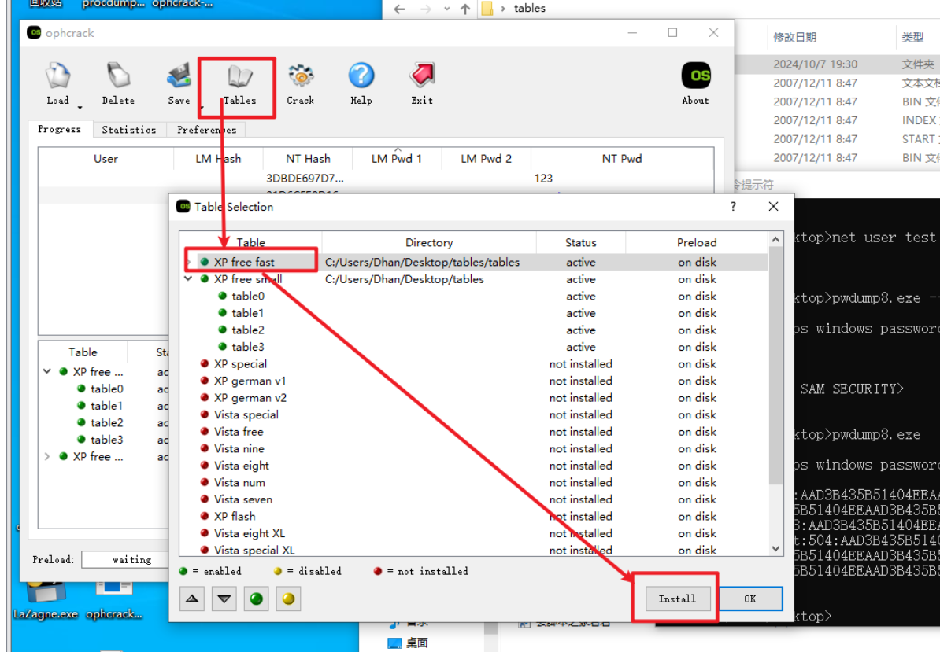
Task: Select the XP special table row
Action: pos(474,363)
